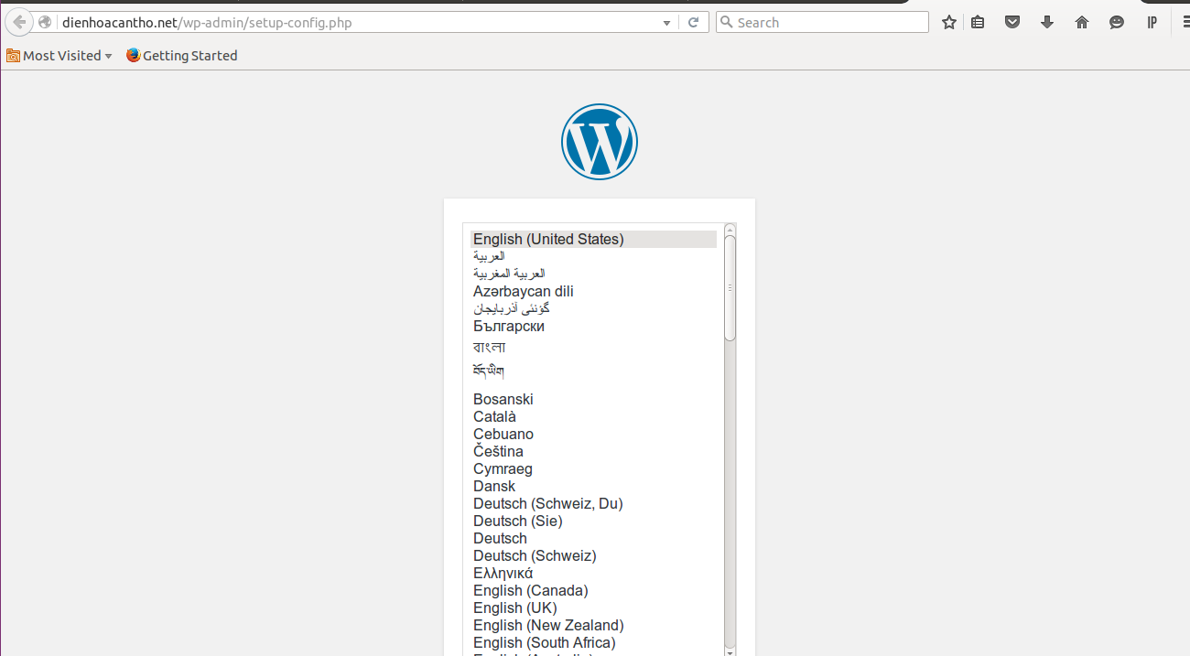Click the language list scroll-up arrow

coord(730,229)
